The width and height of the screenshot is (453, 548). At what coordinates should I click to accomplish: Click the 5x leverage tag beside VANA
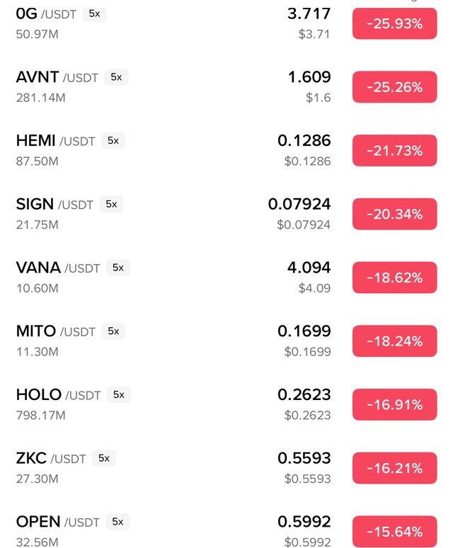pyautogui.click(x=118, y=268)
